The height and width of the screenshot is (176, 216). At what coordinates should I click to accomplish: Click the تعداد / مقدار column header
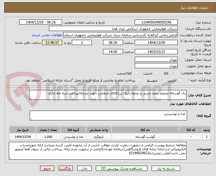tap(48, 130)
